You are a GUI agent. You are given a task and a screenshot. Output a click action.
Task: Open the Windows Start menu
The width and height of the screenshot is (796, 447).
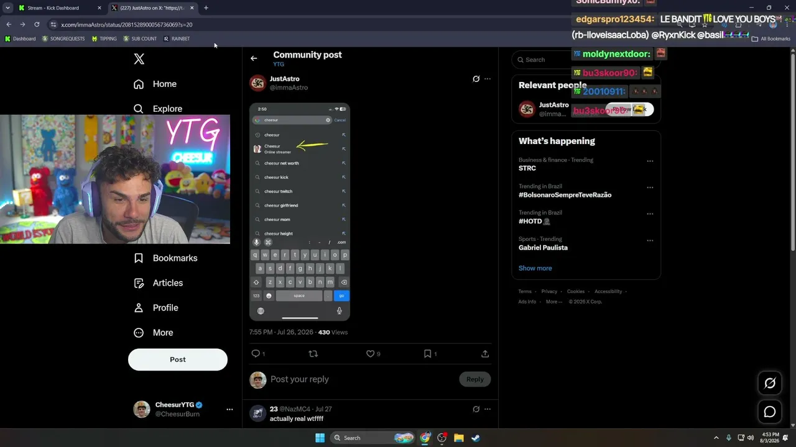(x=320, y=438)
